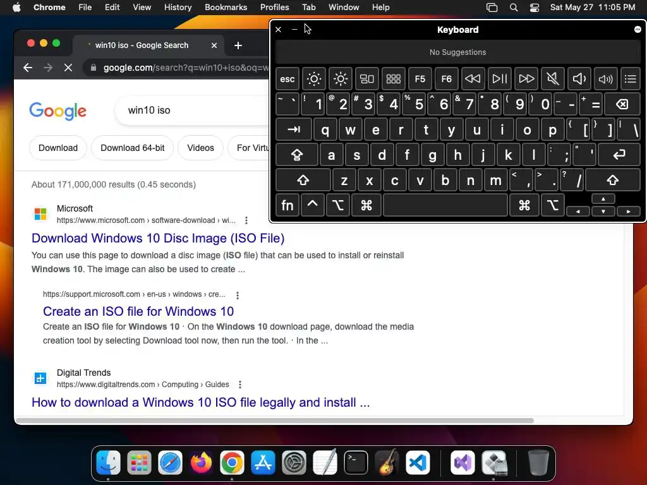Tap the rewind media key
This screenshot has width=647, height=485.
[473, 79]
